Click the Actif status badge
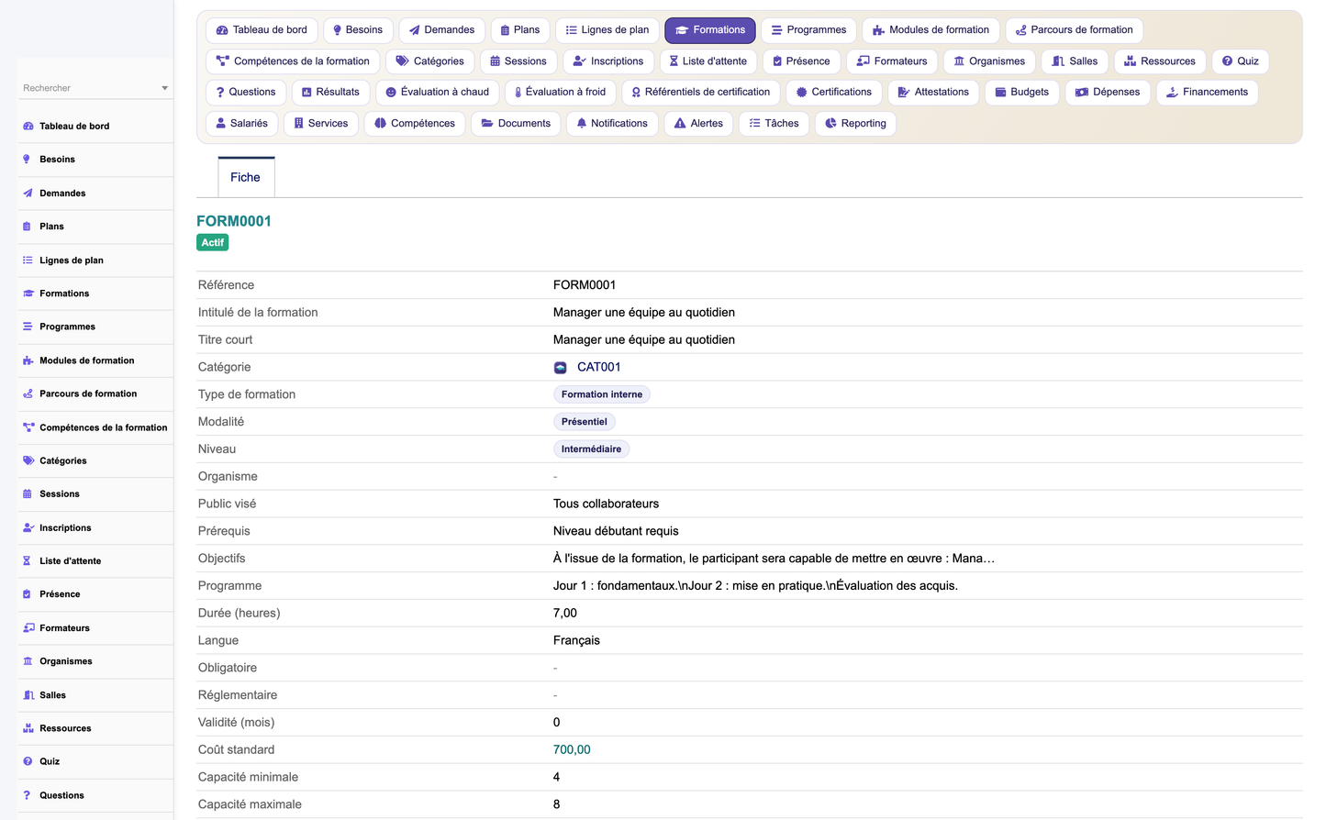 tap(213, 242)
